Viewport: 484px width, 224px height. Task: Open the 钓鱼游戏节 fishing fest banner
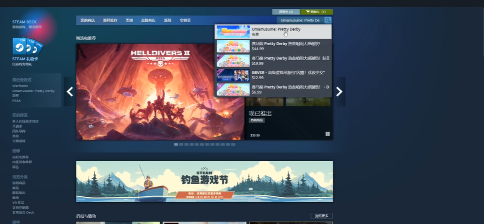(205, 181)
